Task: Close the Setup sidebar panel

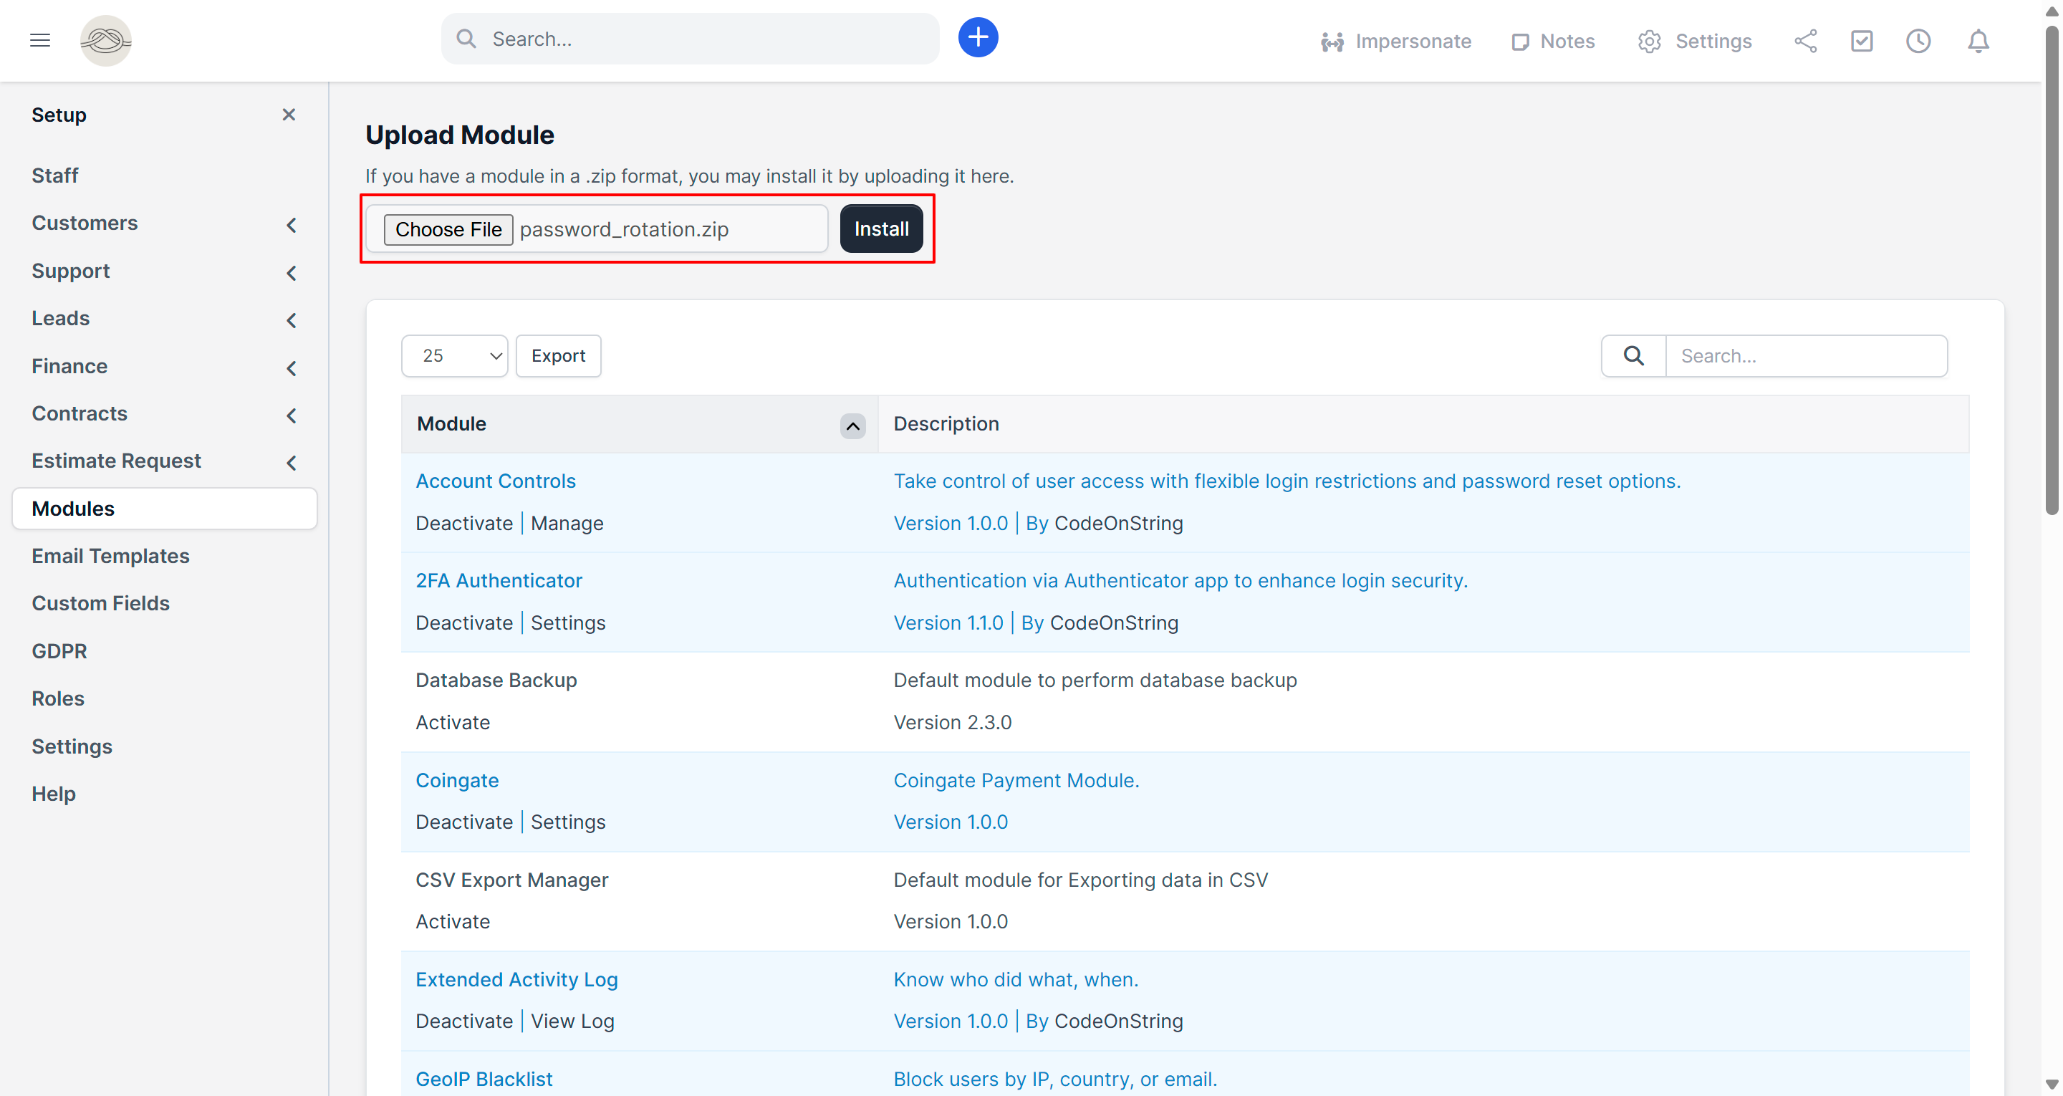Action: click(x=289, y=115)
